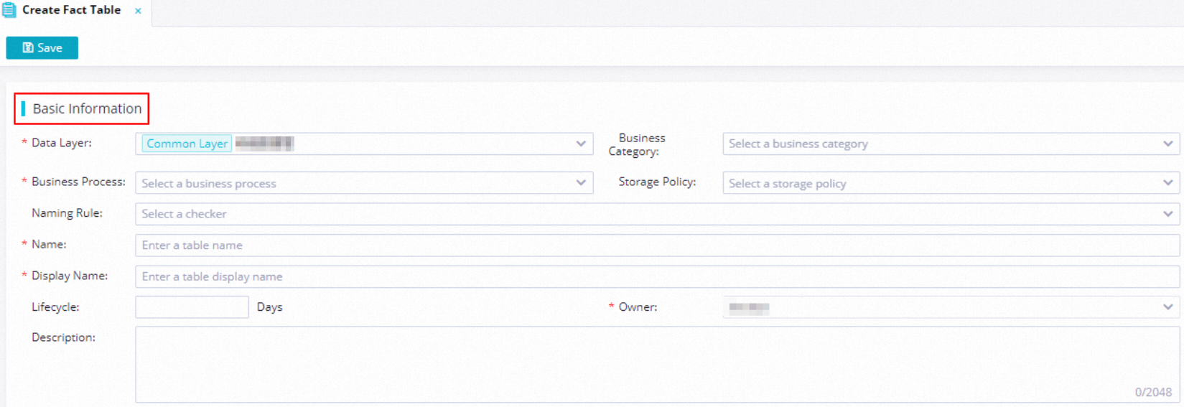
Task: Expand the Naming Rule checker dropdown
Action: point(657,214)
